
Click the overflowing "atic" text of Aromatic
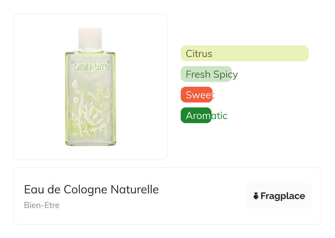pos(219,116)
